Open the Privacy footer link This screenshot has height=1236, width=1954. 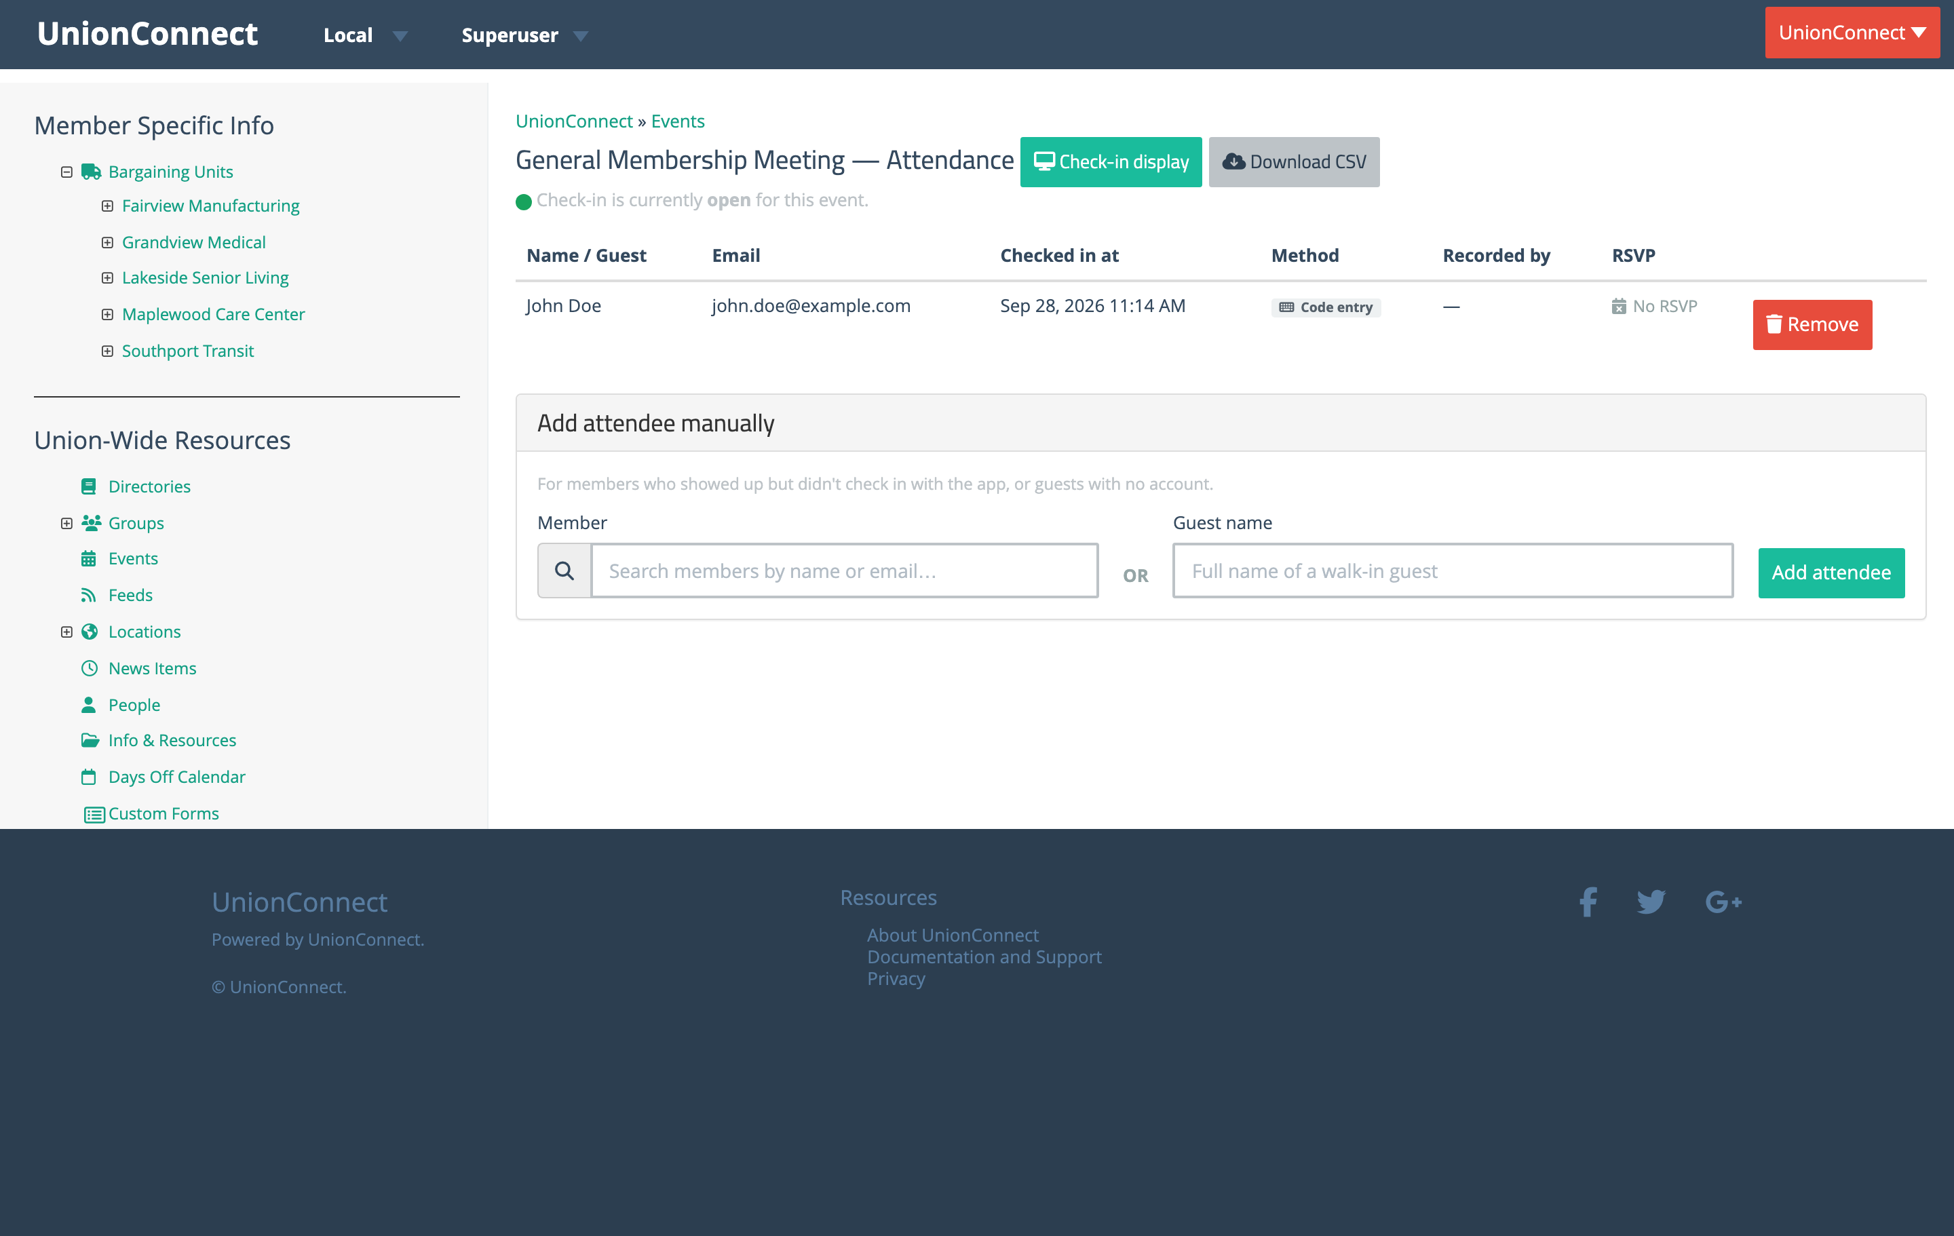coord(895,978)
